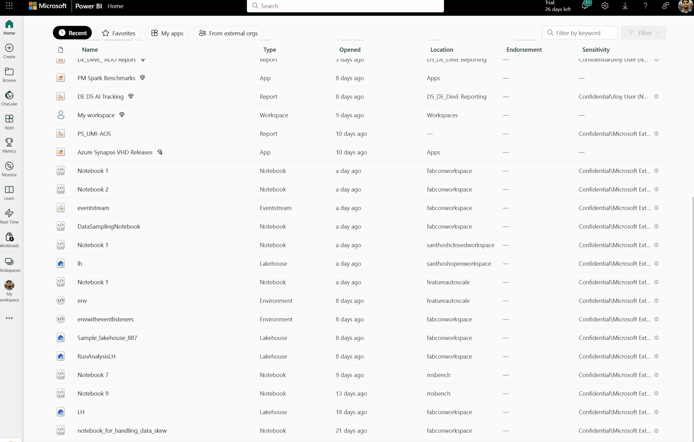The width and height of the screenshot is (694, 442).
Task: Open the RunAnalysisLH lakehouse
Action: (x=96, y=356)
